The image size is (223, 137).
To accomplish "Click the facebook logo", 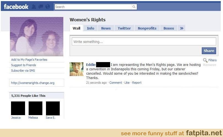I will point(16,7).
